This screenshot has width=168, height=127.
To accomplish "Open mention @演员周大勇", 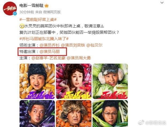I will pos(79,58).
